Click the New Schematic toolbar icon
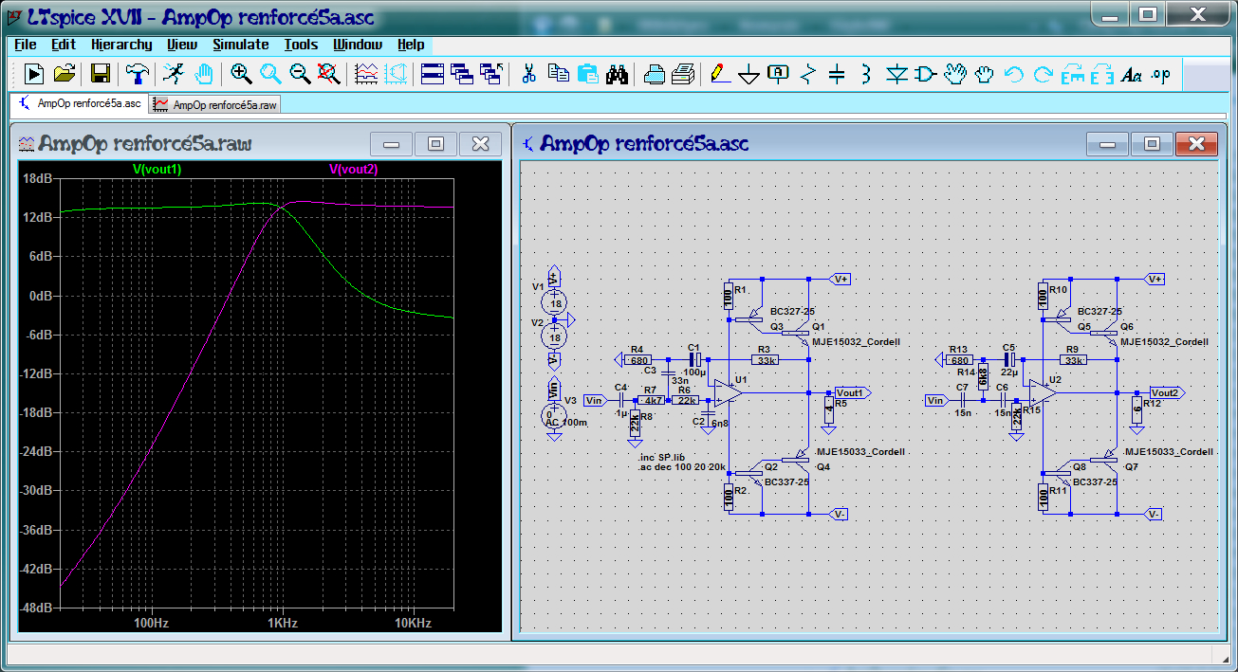The width and height of the screenshot is (1238, 672). [34, 74]
